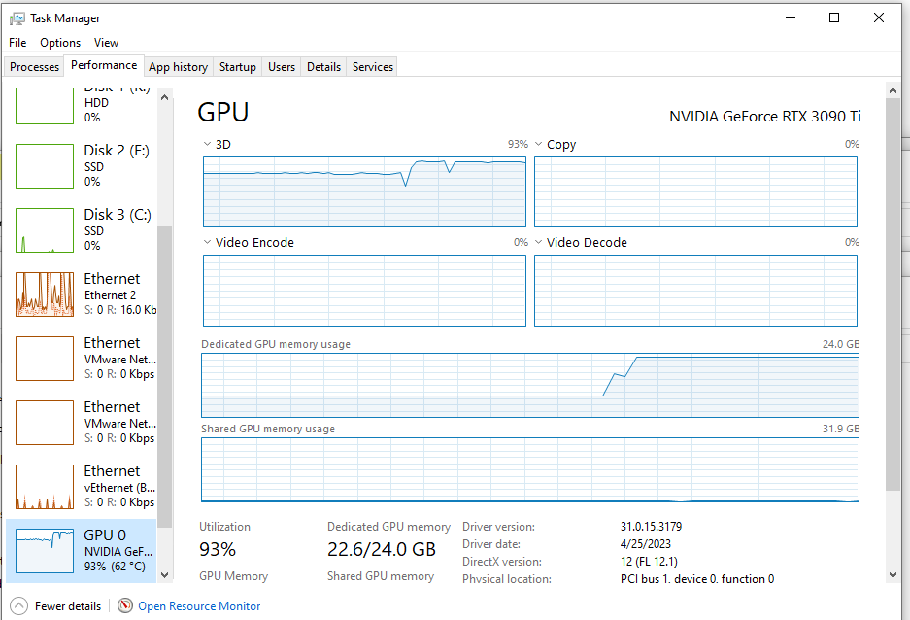The height and width of the screenshot is (620, 910).
Task: Open the Options menu
Action: coord(60,43)
